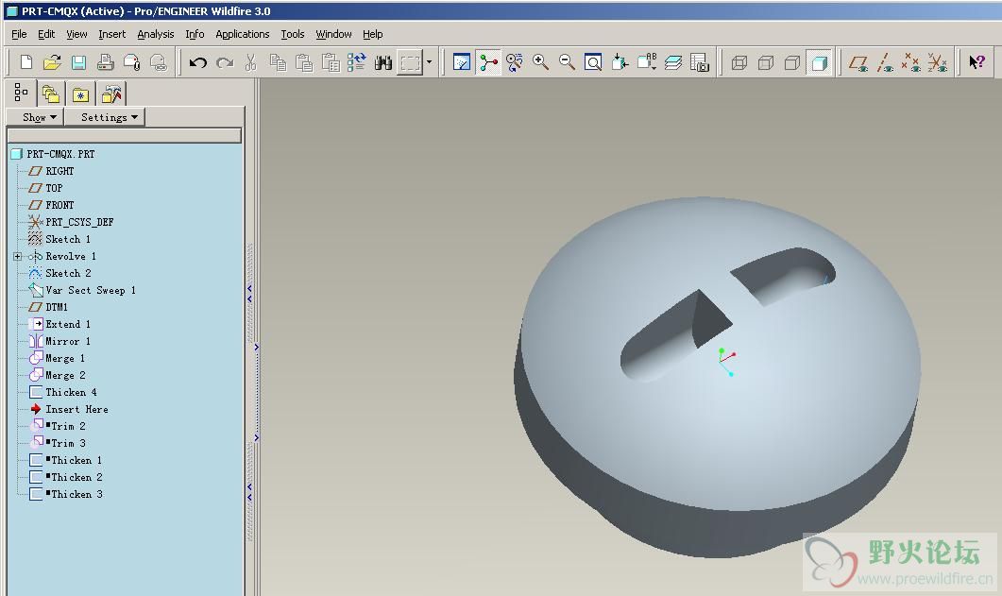Switch to the Folder Browser tab
This screenshot has width=1002, height=596.
pos(51,94)
